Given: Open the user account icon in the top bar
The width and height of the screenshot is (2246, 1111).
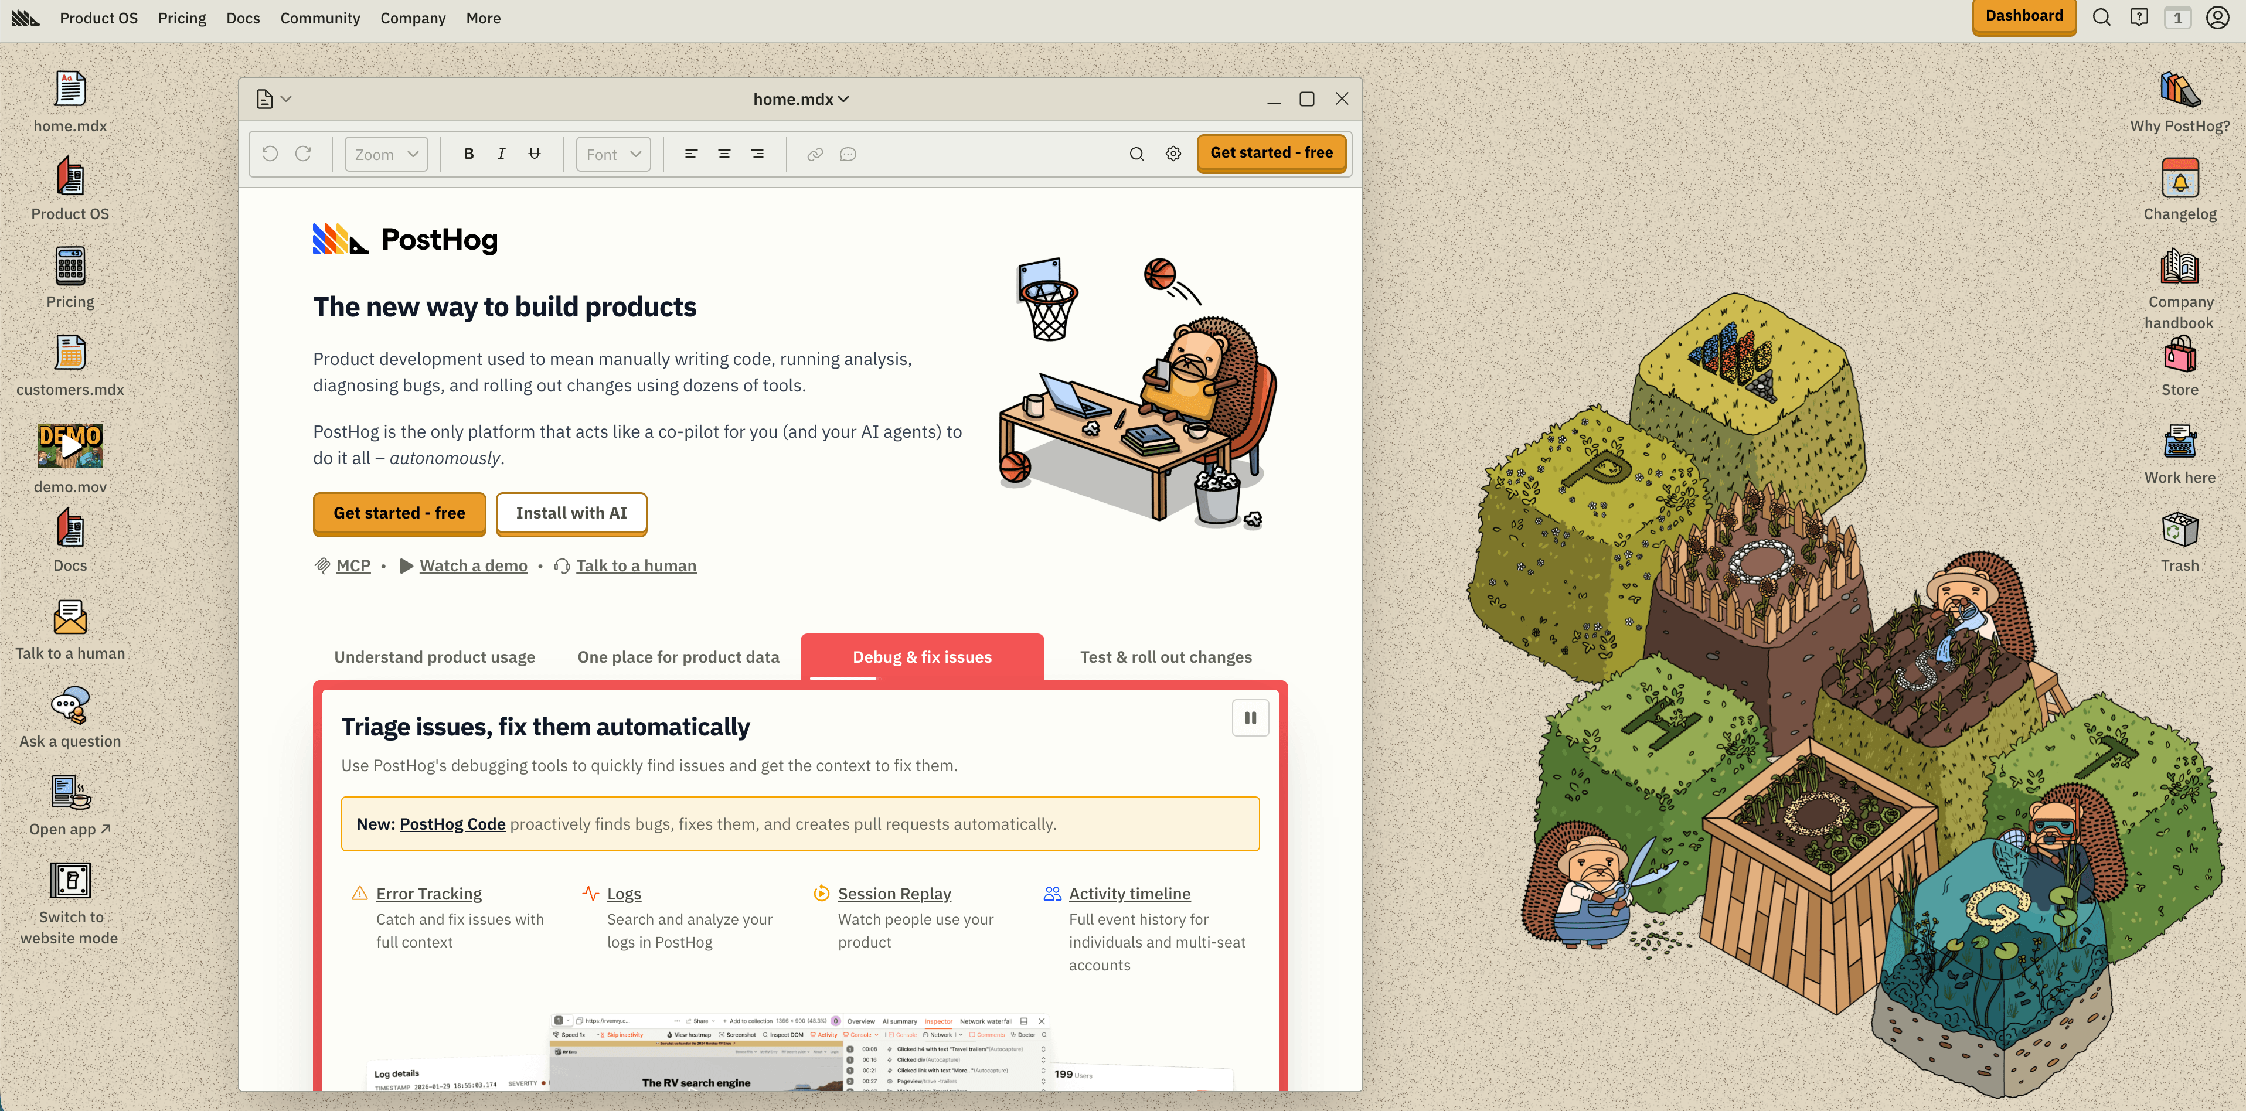Looking at the screenshot, I should [2218, 18].
